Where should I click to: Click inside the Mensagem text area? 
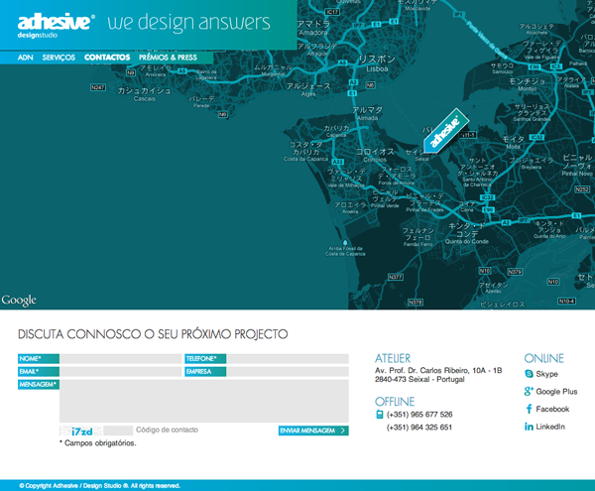click(x=203, y=401)
